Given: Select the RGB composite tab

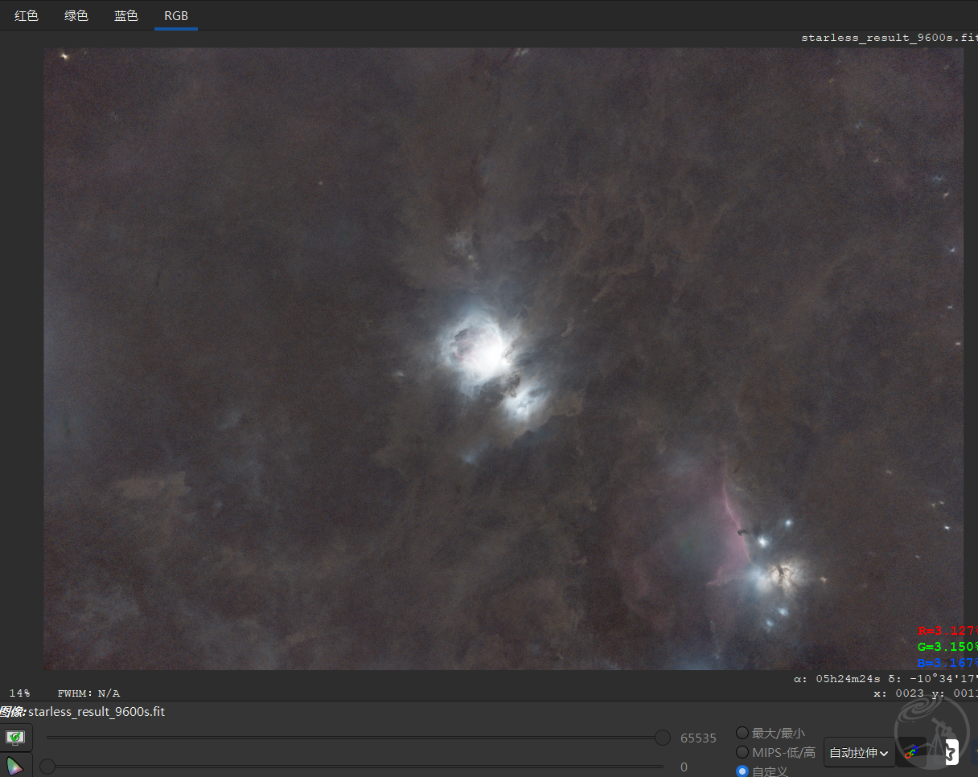Looking at the screenshot, I should coord(176,16).
